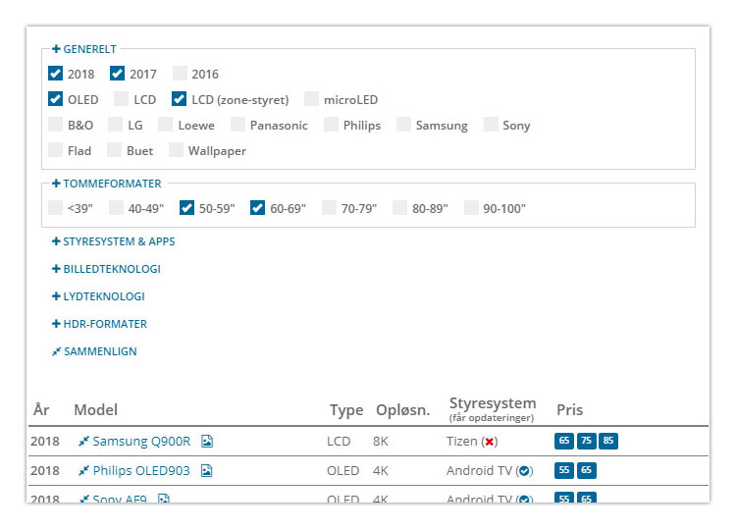Click the SAMMENLIGN compare icon
This screenshot has width=737, height=529.
click(56, 351)
